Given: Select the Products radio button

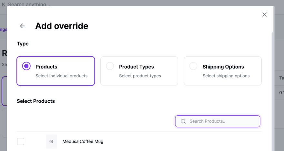Looking at the screenshot, I should tap(26, 66).
